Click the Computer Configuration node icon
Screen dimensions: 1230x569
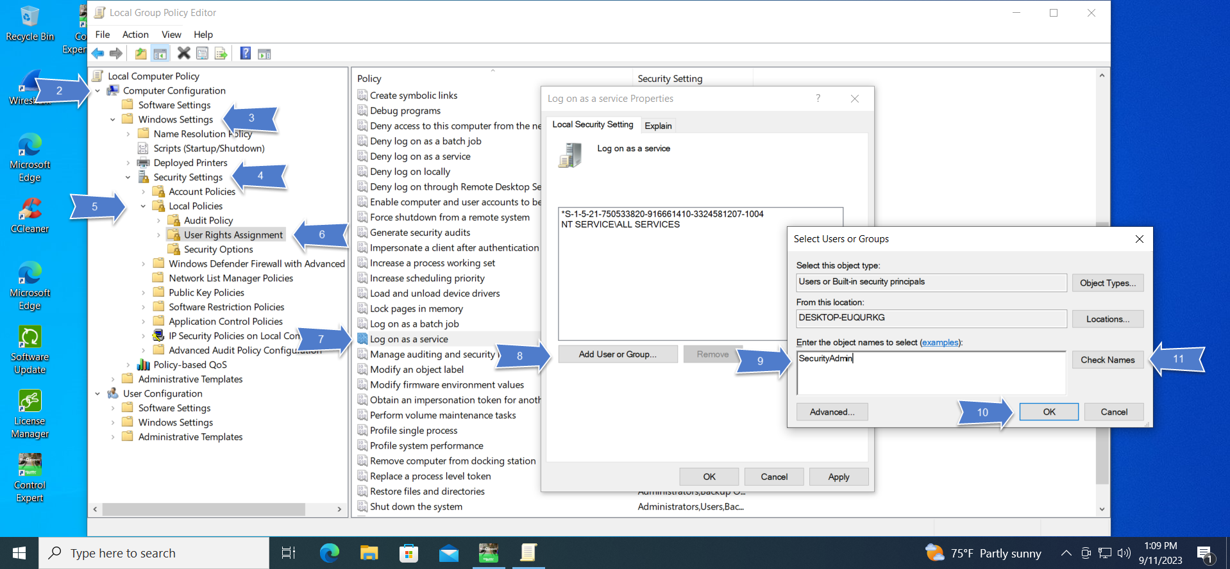pos(113,90)
